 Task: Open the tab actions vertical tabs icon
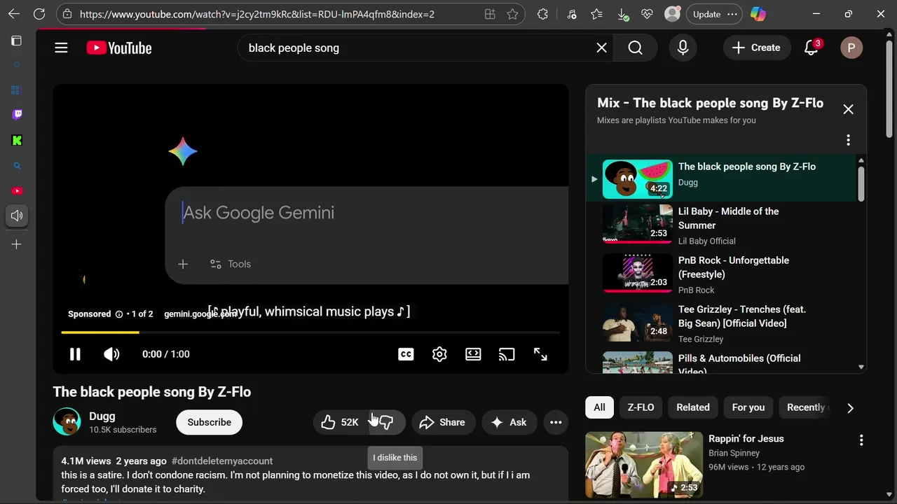pyautogui.click(x=17, y=41)
